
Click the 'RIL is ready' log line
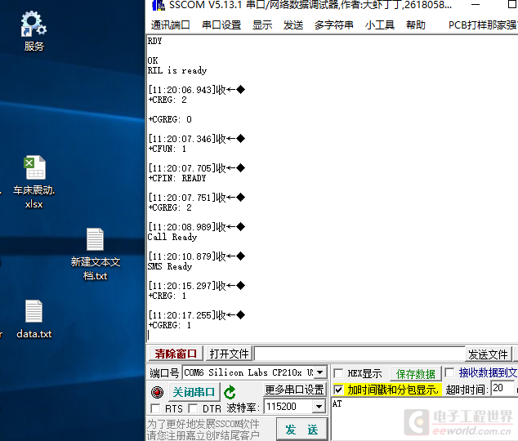(x=177, y=70)
